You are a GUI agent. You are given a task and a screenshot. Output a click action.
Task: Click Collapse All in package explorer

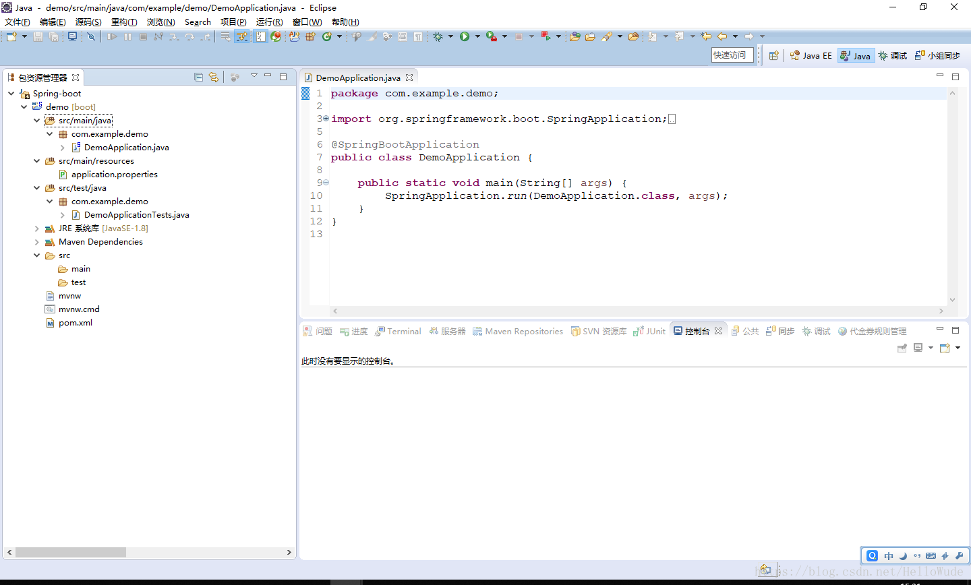198,78
